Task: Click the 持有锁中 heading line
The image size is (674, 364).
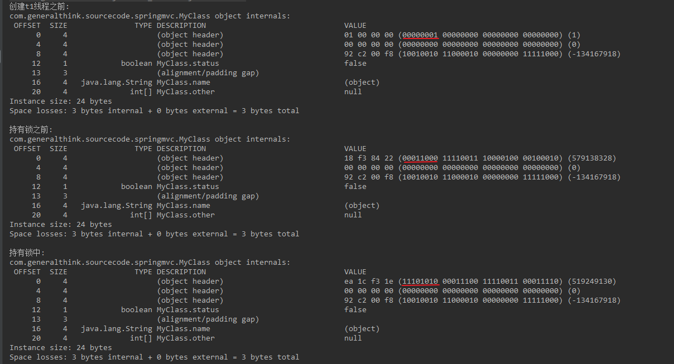Action: 27,253
